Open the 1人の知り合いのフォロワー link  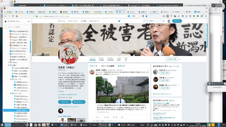[70, 107]
